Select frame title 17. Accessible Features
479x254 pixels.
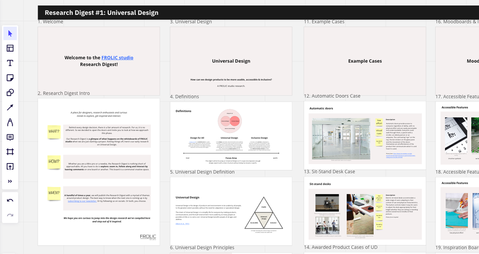tap(457, 97)
